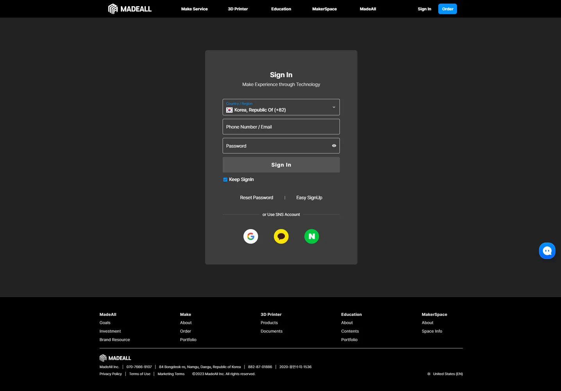This screenshot has height=391, width=561.
Task: Uncheck the Keep SignIn checkbox
Action: tap(225, 179)
